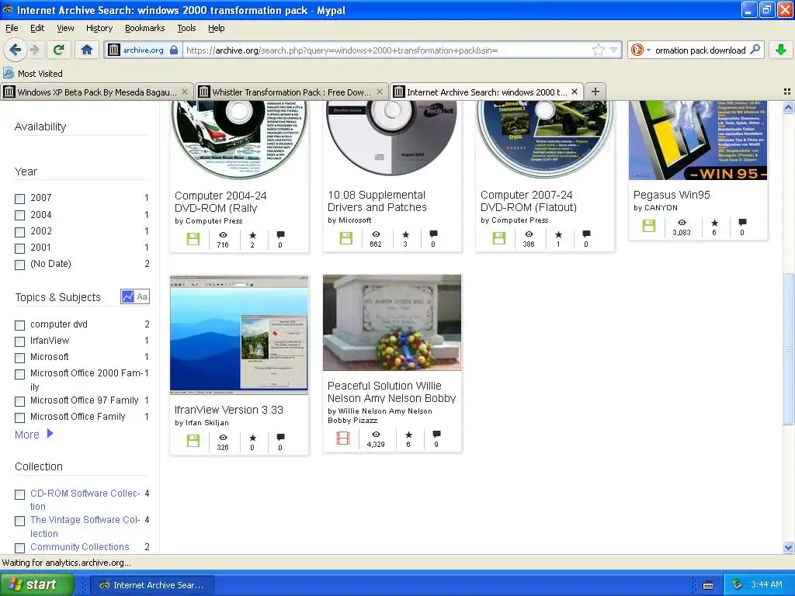Open the address bar history dropdown arrow
Viewport: 795px width, 596px height.
[614, 50]
